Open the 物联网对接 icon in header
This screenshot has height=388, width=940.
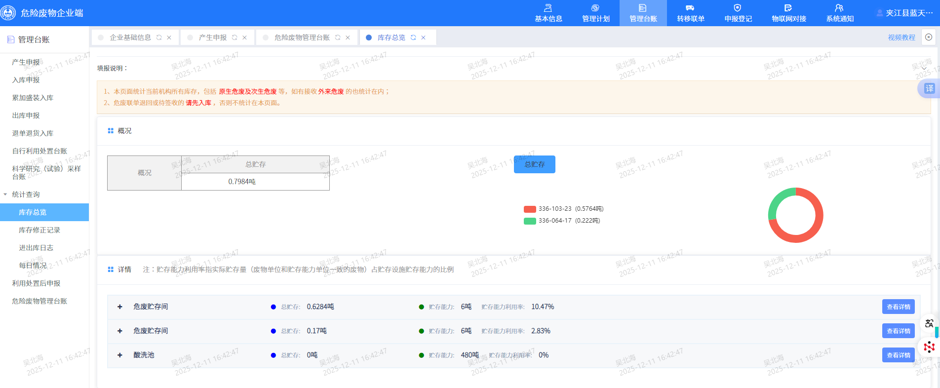[788, 8]
